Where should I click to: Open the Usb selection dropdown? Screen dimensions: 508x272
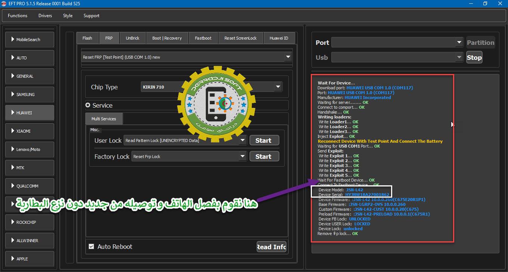tap(397, 58)
